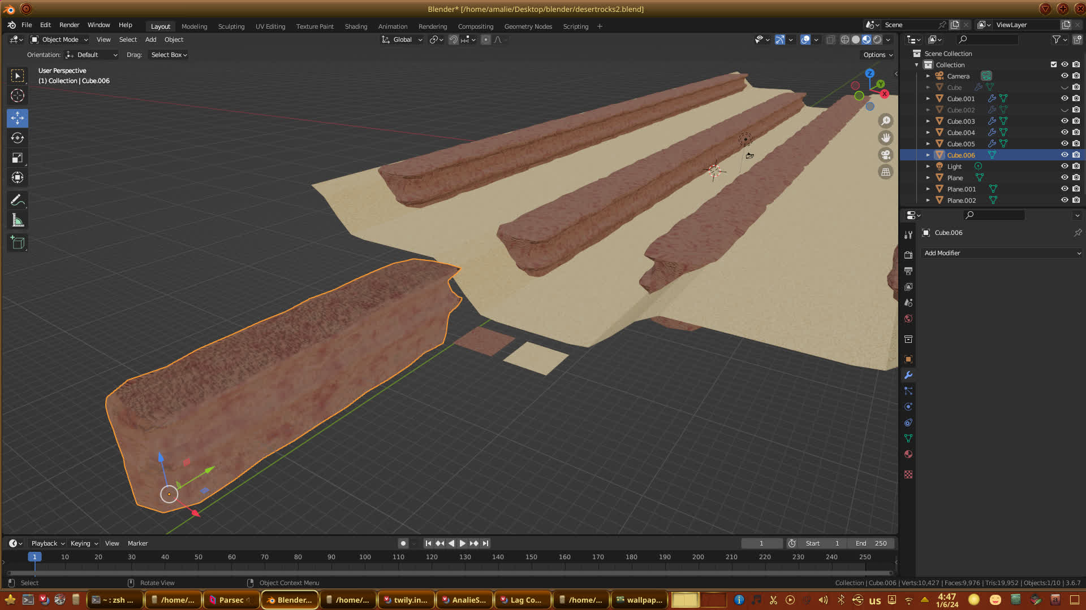Pick the Measure ruler tool
Screen dimensions: 1086x610
point(18,221)
